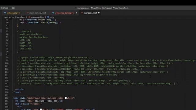This screenshot has height=110, width=196.
Task: Click the h1 class="time" line
Action: [x=39, y=101]
